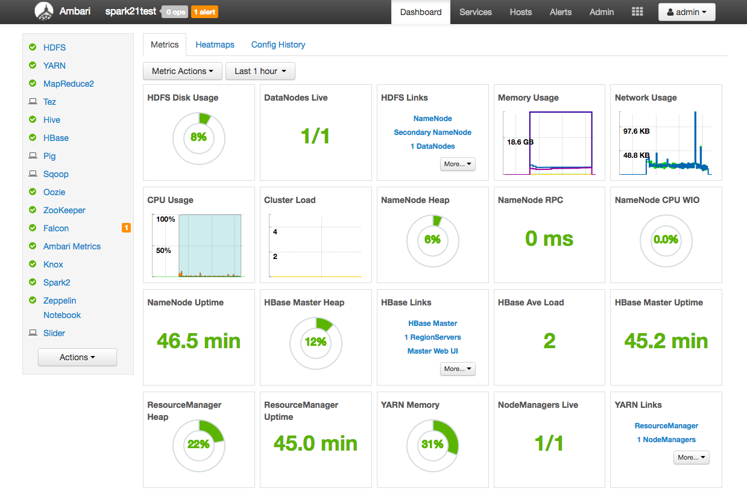The width and height of the screenshot is (747, 500).
Task: Open the Secondary NameNode link
Action: coord(432,132)
